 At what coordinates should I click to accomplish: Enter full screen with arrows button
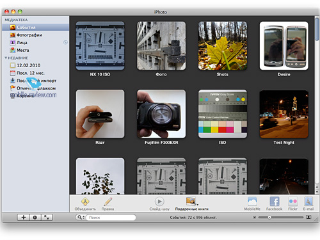click(47, 218)
